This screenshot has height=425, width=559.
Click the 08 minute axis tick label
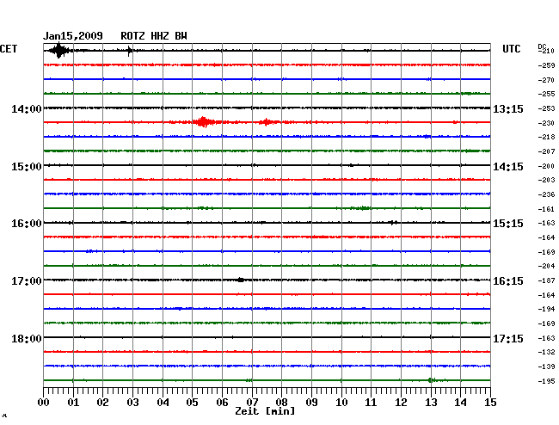pos(281,402)
